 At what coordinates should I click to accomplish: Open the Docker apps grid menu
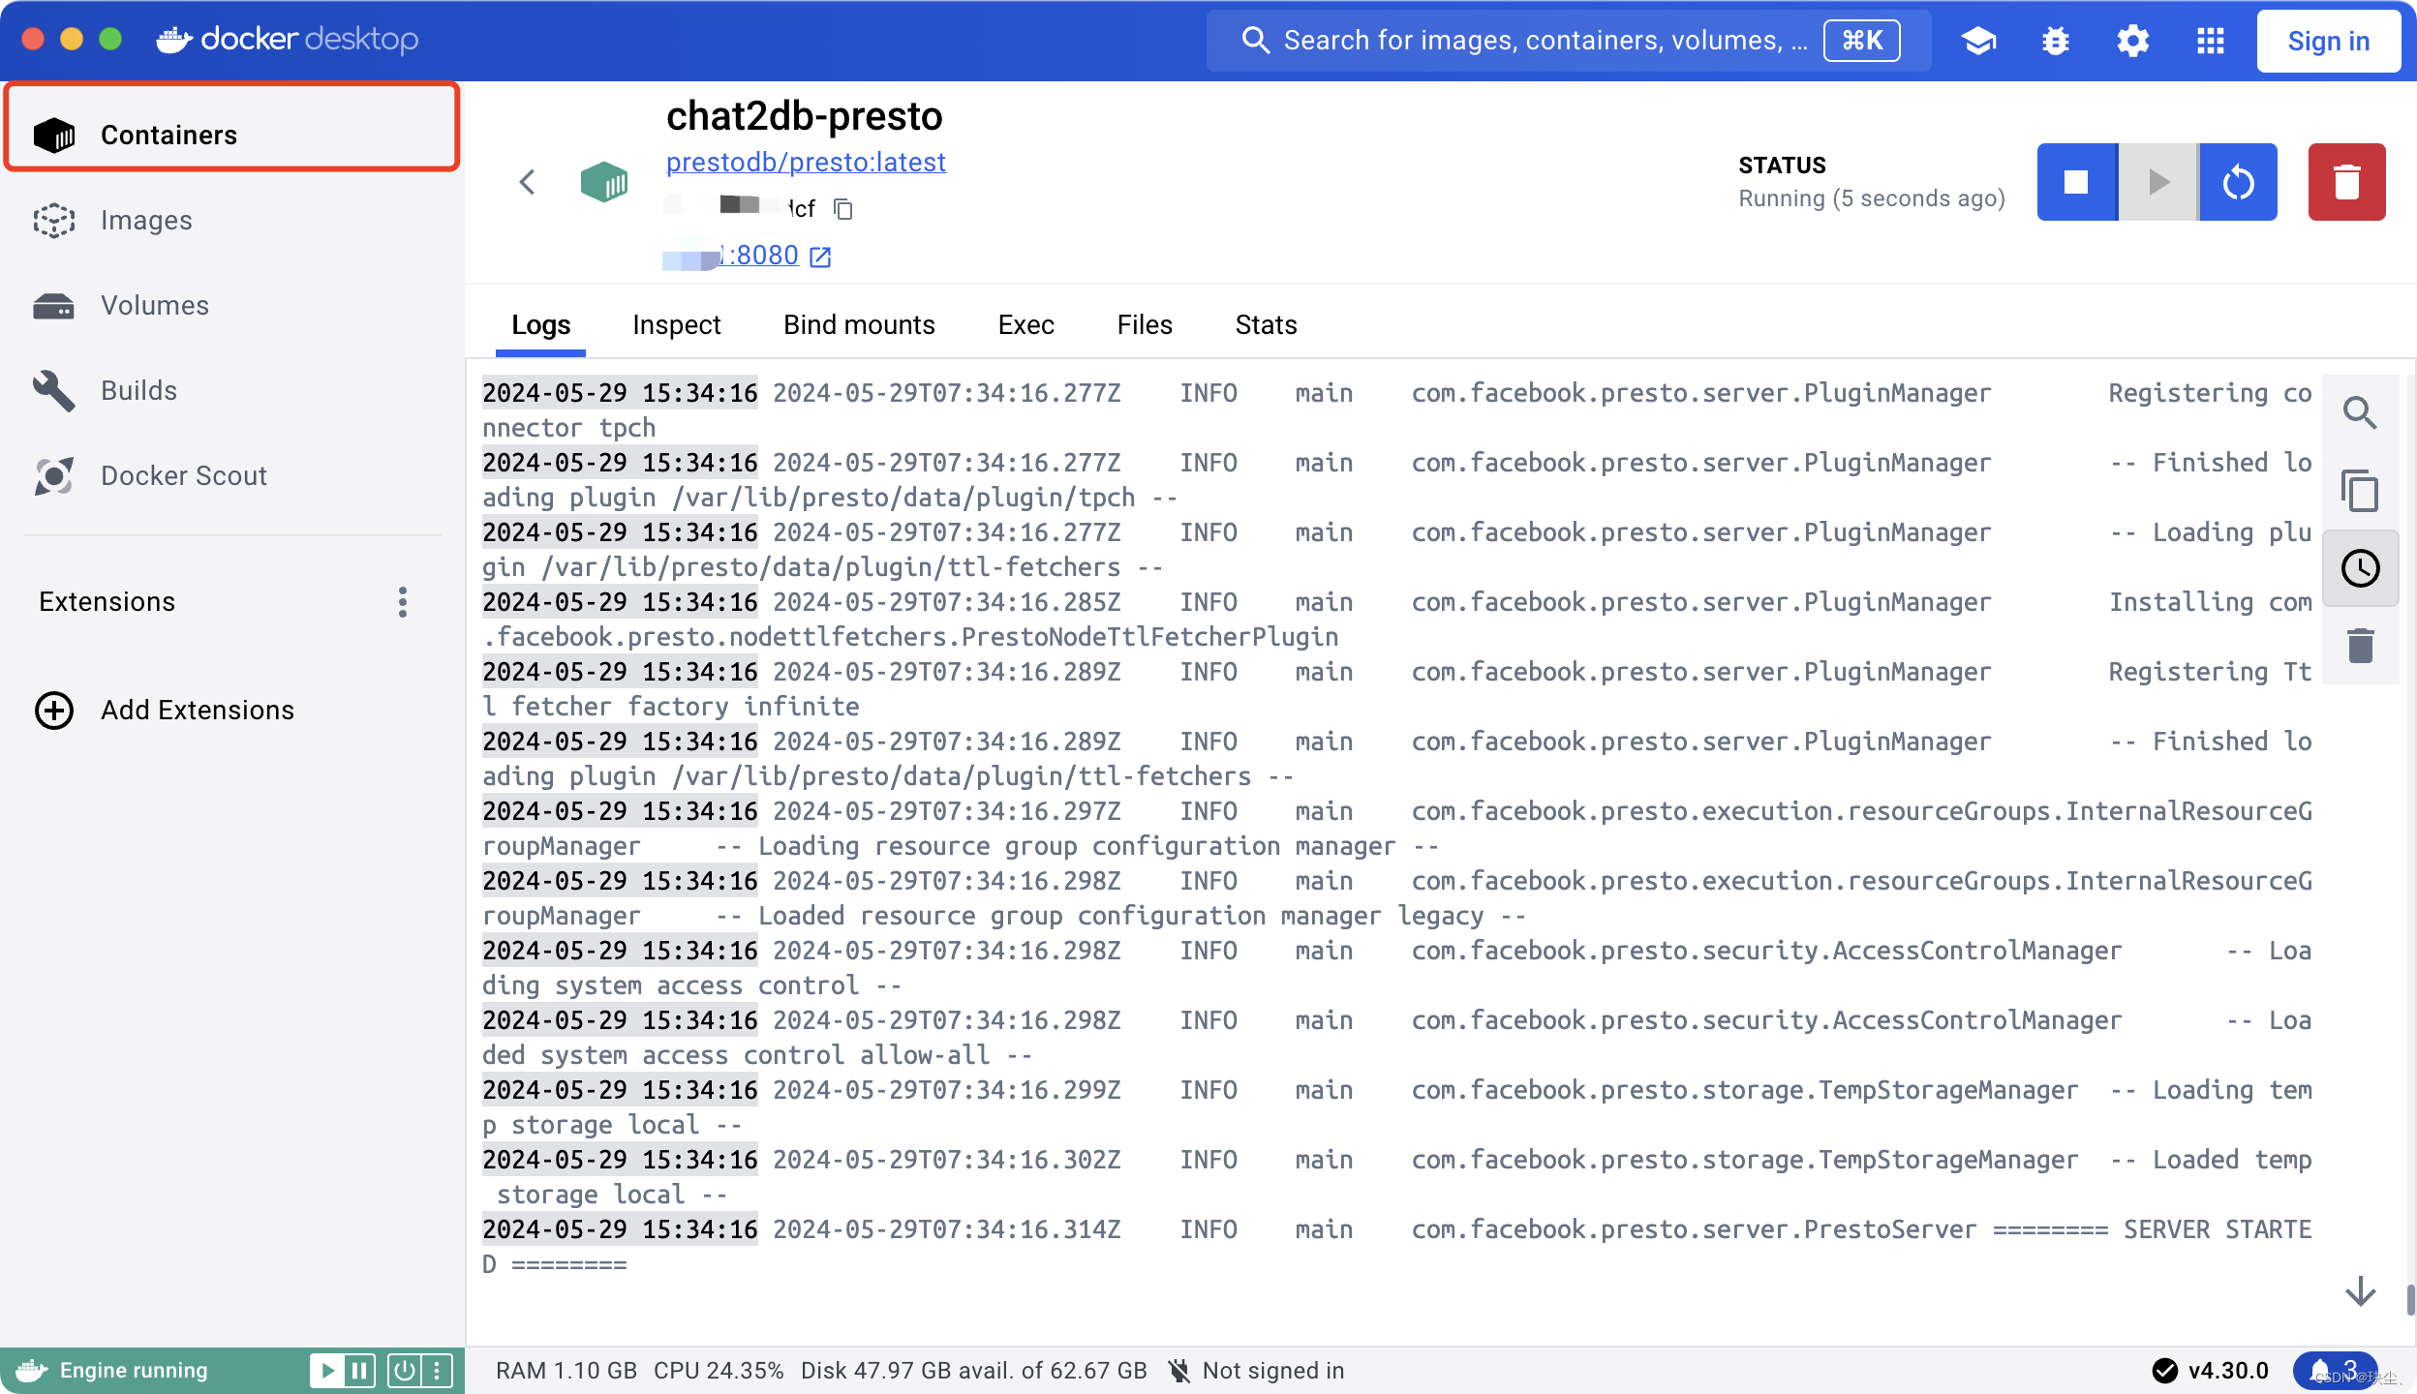point(2210,41)
